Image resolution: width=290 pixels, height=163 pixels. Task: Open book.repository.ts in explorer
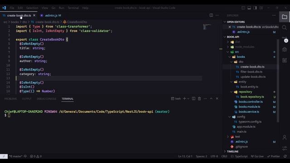click(x=252, y=97)
